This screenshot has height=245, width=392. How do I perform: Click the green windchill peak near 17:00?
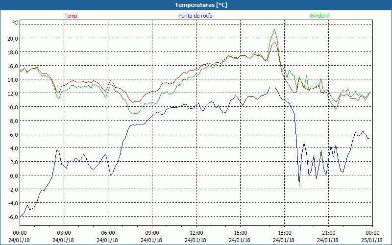pyautogui.click(x=275, y=29)
